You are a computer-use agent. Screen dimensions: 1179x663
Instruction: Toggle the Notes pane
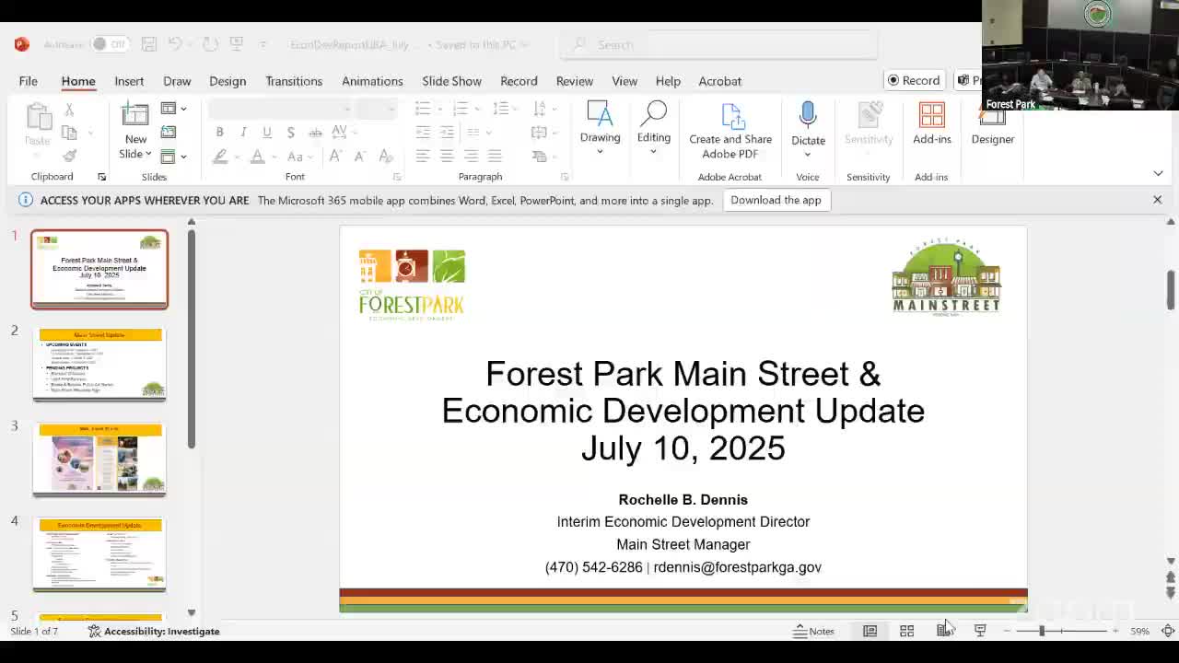(814, 631)
